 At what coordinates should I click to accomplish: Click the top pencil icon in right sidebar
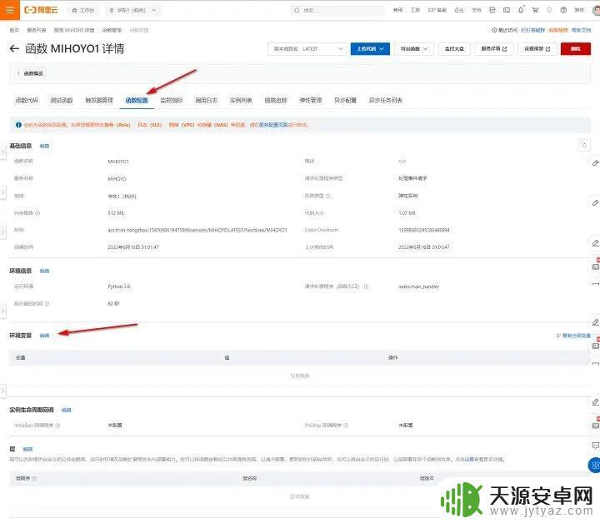(595, 163)
